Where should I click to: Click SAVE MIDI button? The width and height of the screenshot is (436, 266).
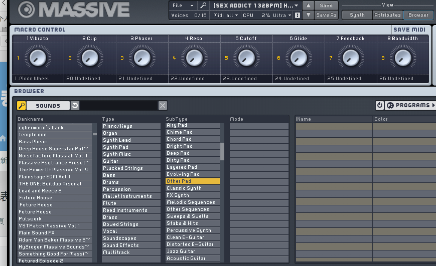point(409,30)
